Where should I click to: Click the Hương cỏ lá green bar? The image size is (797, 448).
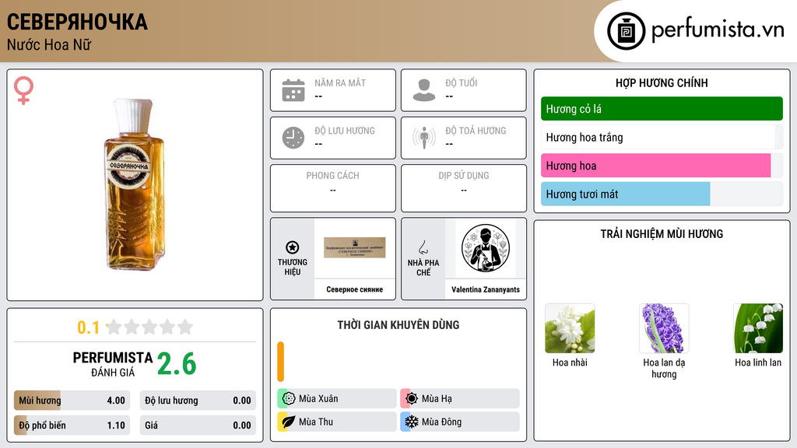click(662, 109)
